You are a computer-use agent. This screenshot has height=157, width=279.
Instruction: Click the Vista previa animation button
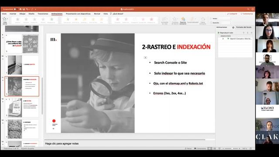(5, 20)
